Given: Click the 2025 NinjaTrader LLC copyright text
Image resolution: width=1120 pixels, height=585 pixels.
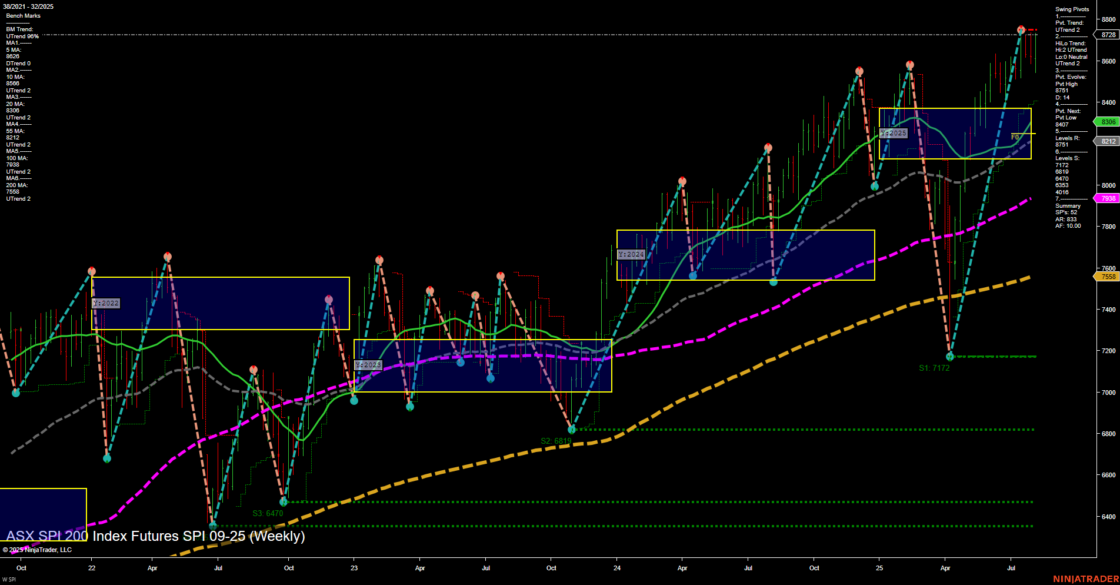Looking at the screenshot, I should coord(38,549).
